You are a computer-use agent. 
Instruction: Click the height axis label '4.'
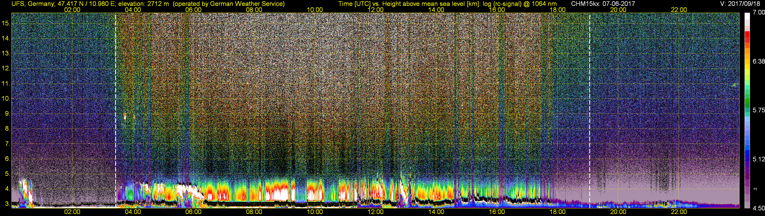point(7,189)
